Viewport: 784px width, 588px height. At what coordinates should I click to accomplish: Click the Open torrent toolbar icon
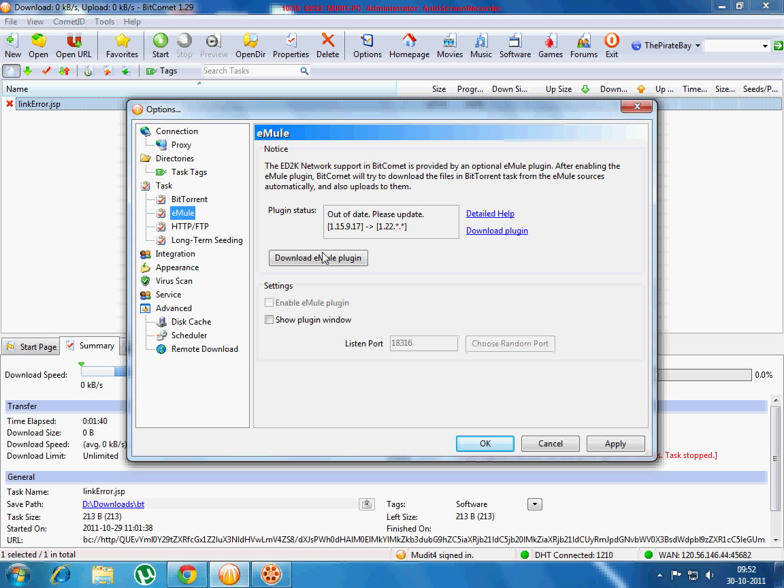(x=39, y=46)
